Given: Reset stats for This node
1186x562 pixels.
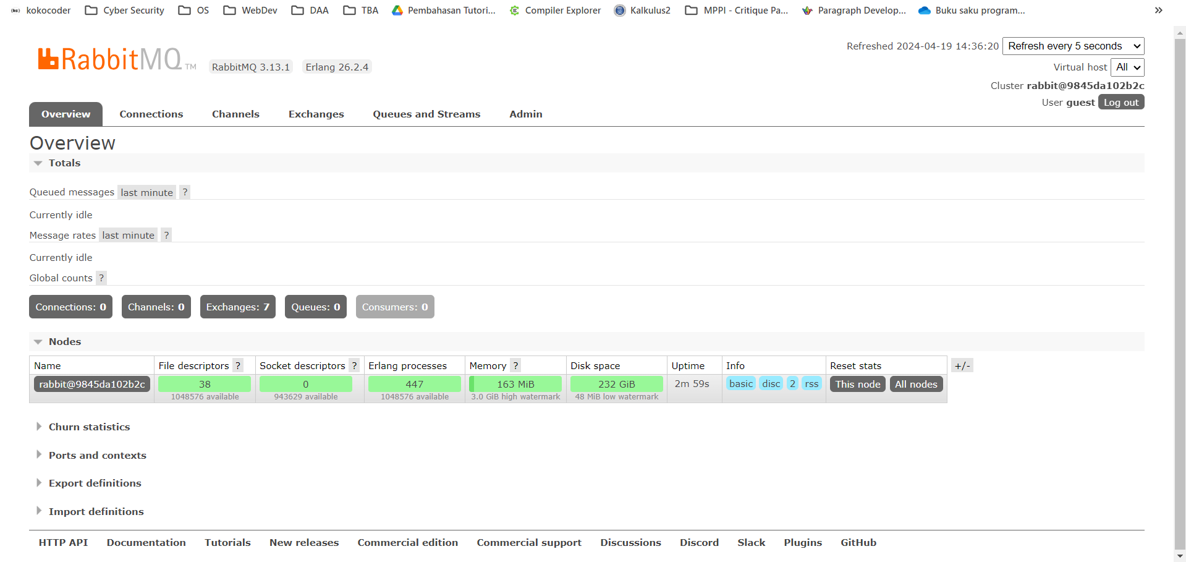Looking at the screenshot, I should (x=858, y=384).
